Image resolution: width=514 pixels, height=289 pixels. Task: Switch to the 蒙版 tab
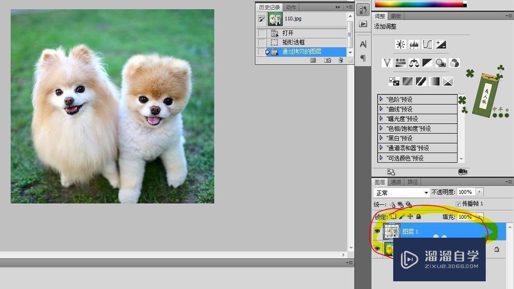coord(396,16)
